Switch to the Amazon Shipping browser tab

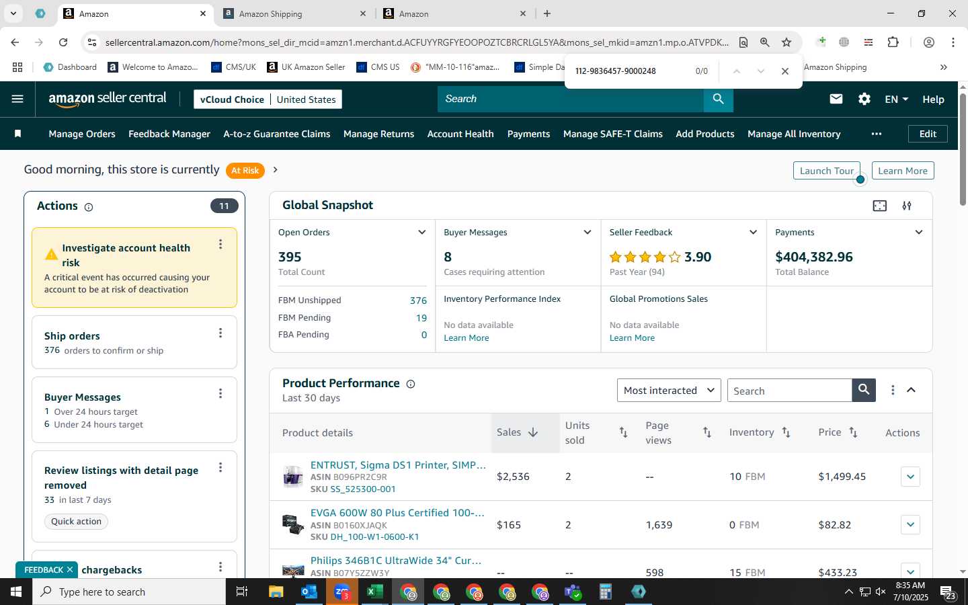(x=294, y=13)
